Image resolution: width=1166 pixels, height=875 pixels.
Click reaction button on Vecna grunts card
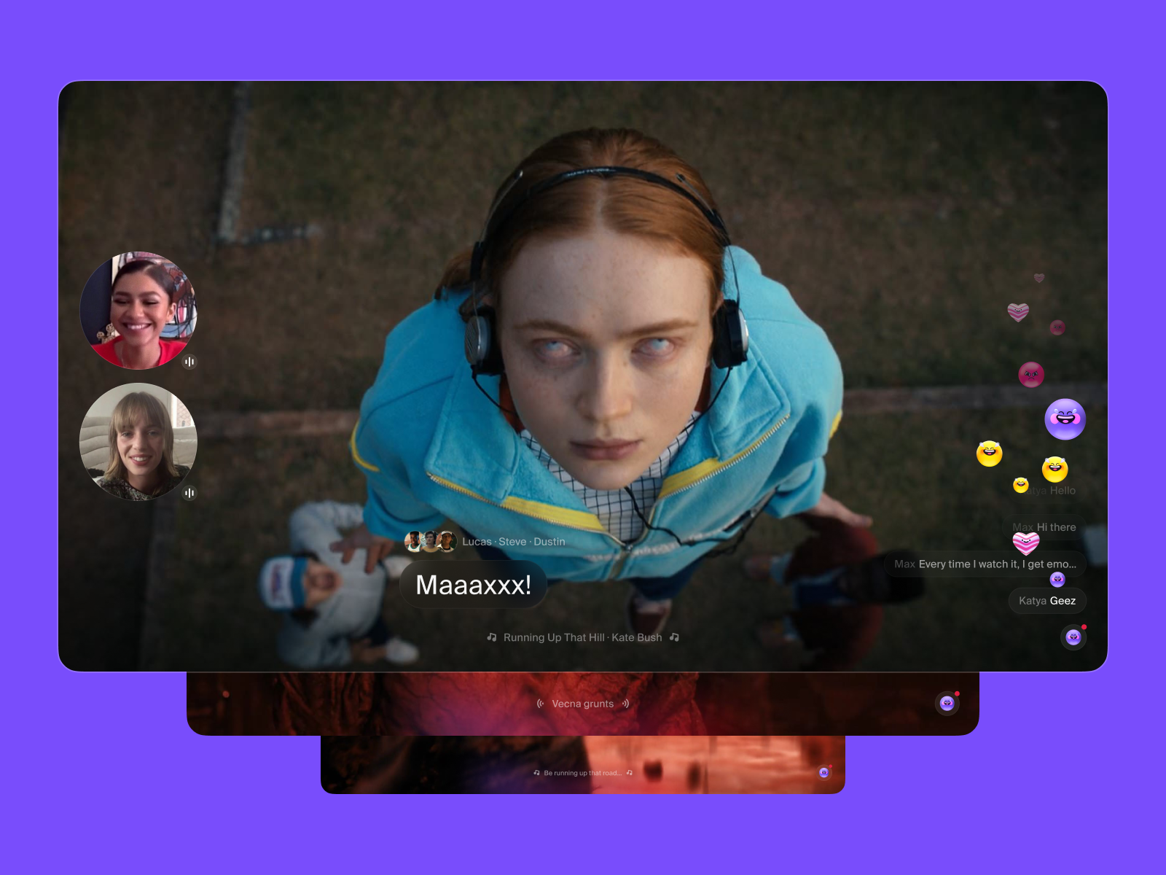(x=947, y=703)
